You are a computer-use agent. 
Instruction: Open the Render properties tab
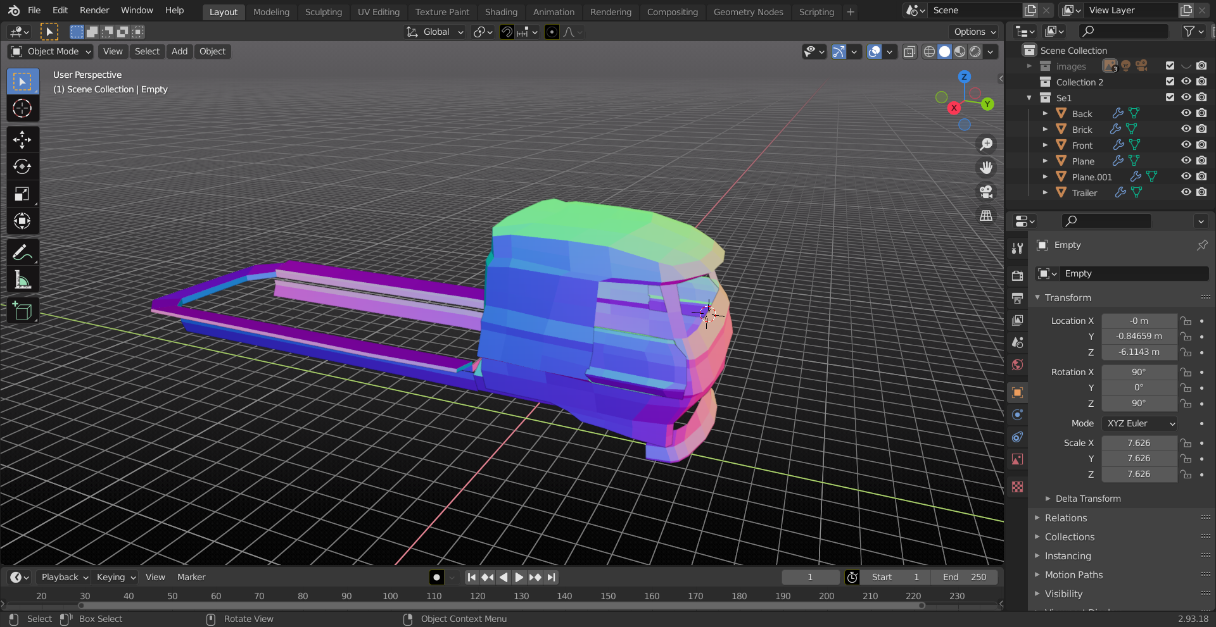pos(1017,276)
